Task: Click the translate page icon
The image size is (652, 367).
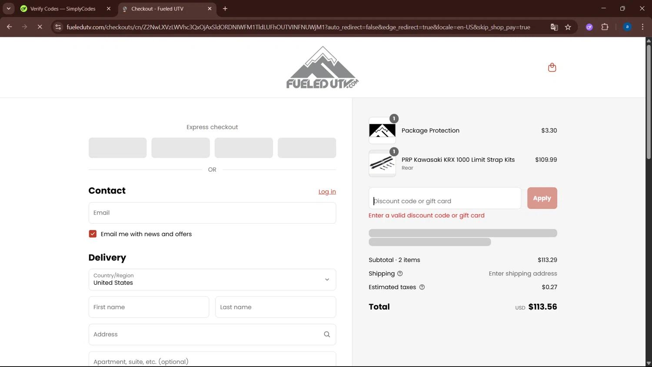Action: (554, 27)
